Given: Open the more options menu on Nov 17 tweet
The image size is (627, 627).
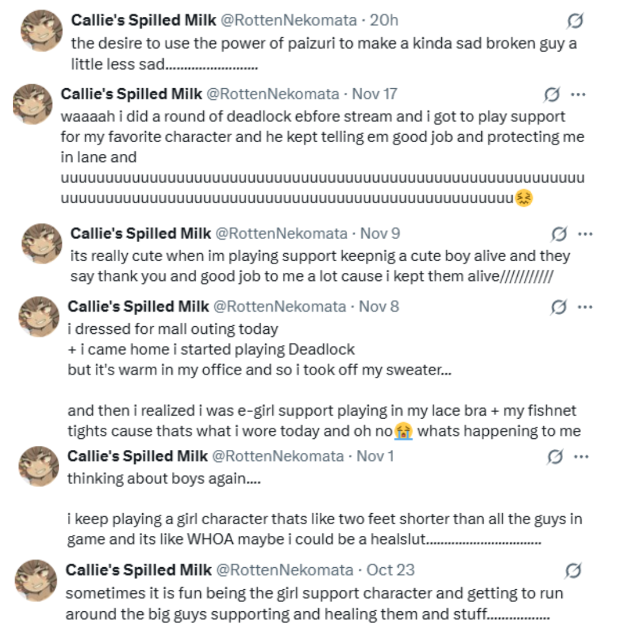Looking at the screenshot, I should pos(578,95).
